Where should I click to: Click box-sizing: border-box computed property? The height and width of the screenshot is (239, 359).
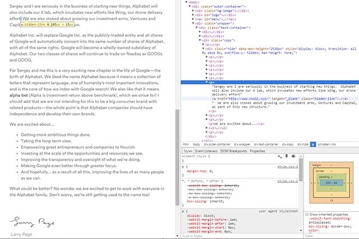(329, 227)
